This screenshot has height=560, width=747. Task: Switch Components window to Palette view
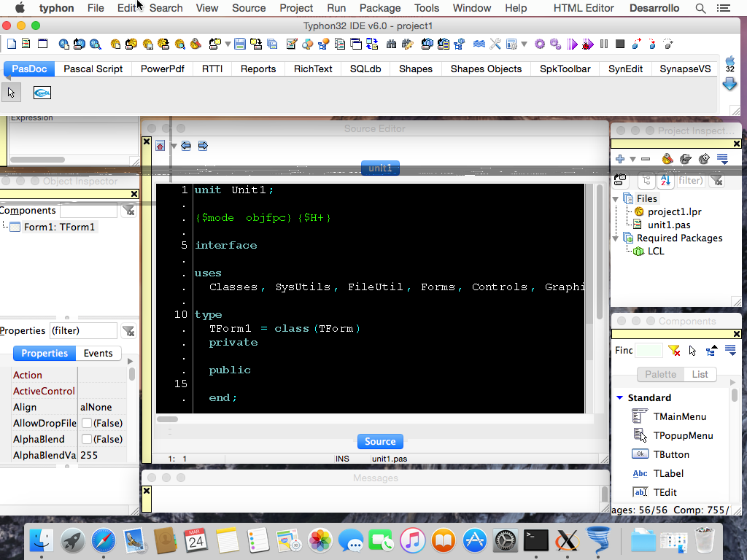coord(660,374)
